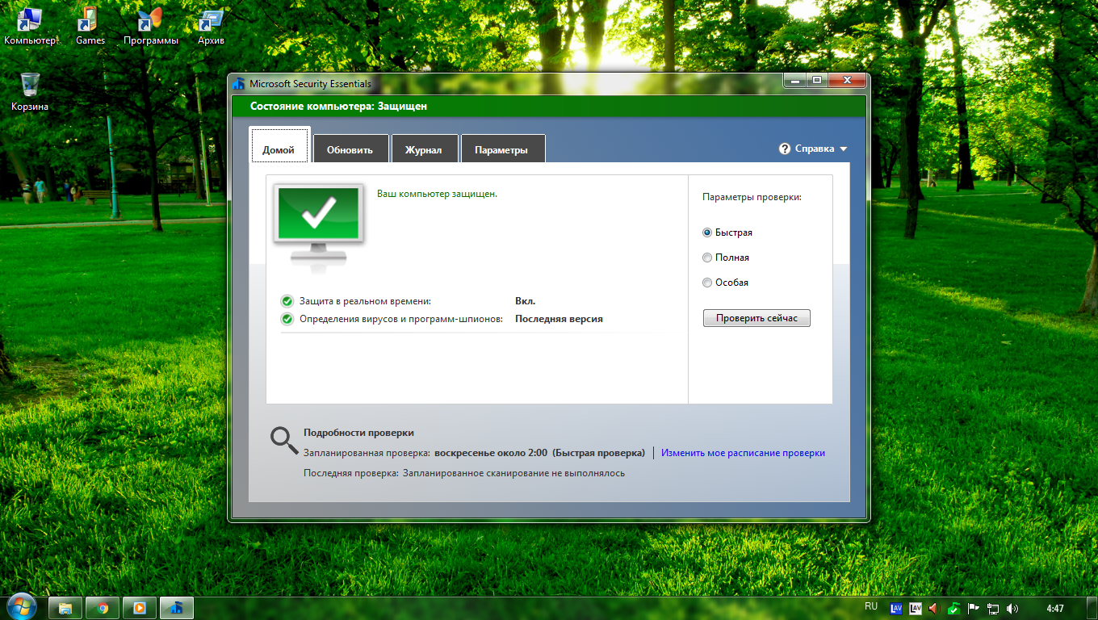Open the Параметры tab

pos(502,149)
